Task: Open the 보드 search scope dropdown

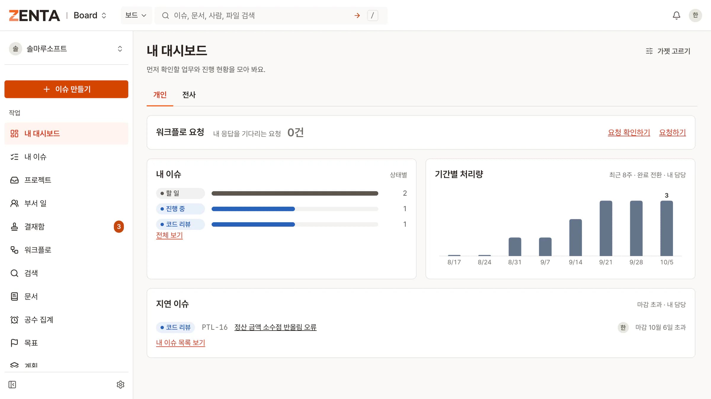Action: 136,15
